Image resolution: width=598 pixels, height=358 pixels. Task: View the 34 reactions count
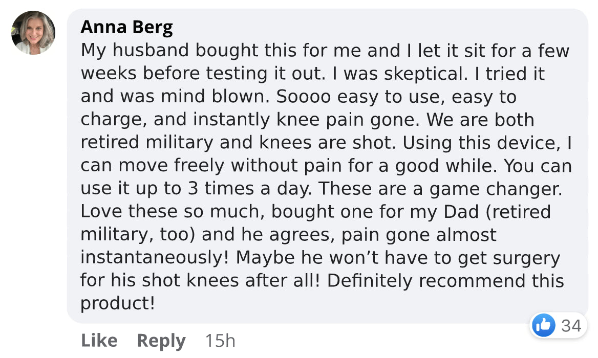click(x=571, y=326)
